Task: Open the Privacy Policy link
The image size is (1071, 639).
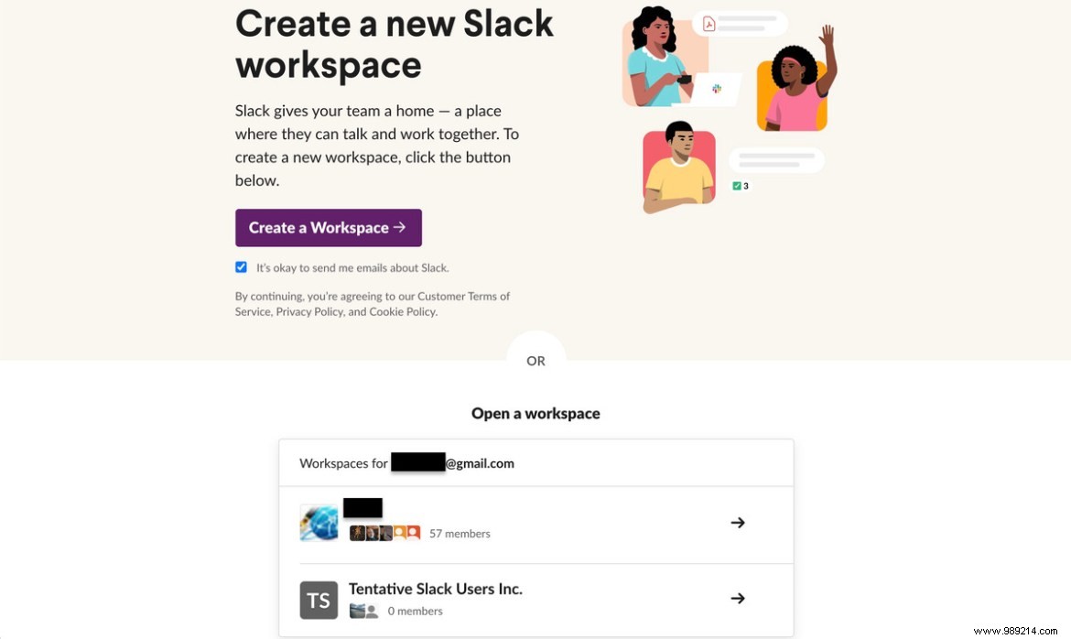Action: click(309, 311)
